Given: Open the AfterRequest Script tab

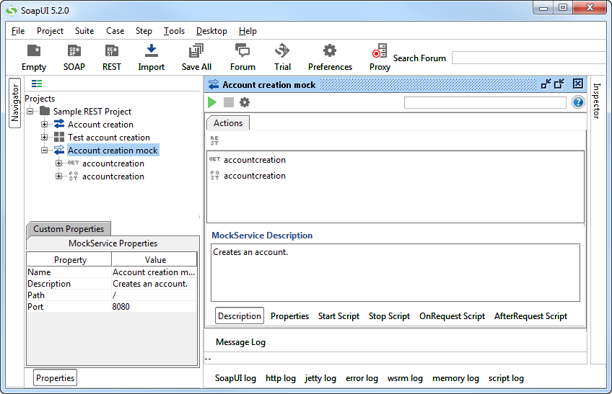Looking at the screenshot, I should point(530,315).
